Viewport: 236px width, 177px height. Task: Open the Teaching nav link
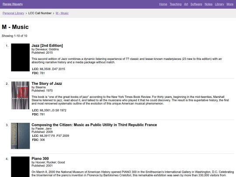[x=176, y=4]
